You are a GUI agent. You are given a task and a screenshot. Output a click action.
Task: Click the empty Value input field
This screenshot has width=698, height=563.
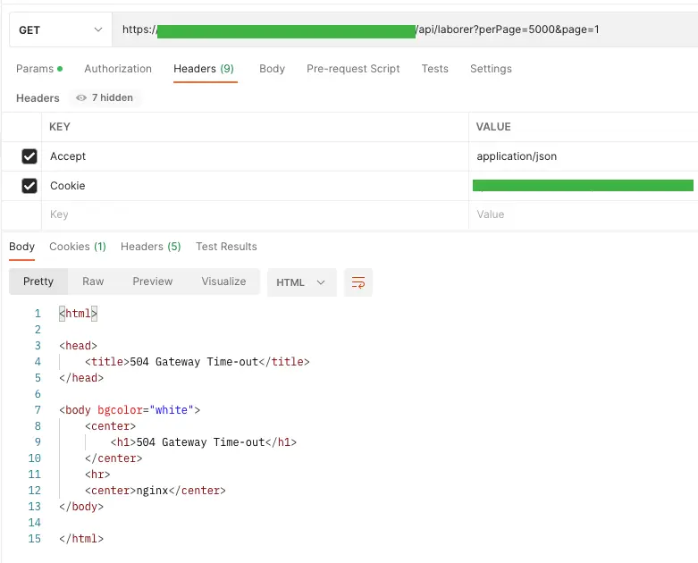581,215
